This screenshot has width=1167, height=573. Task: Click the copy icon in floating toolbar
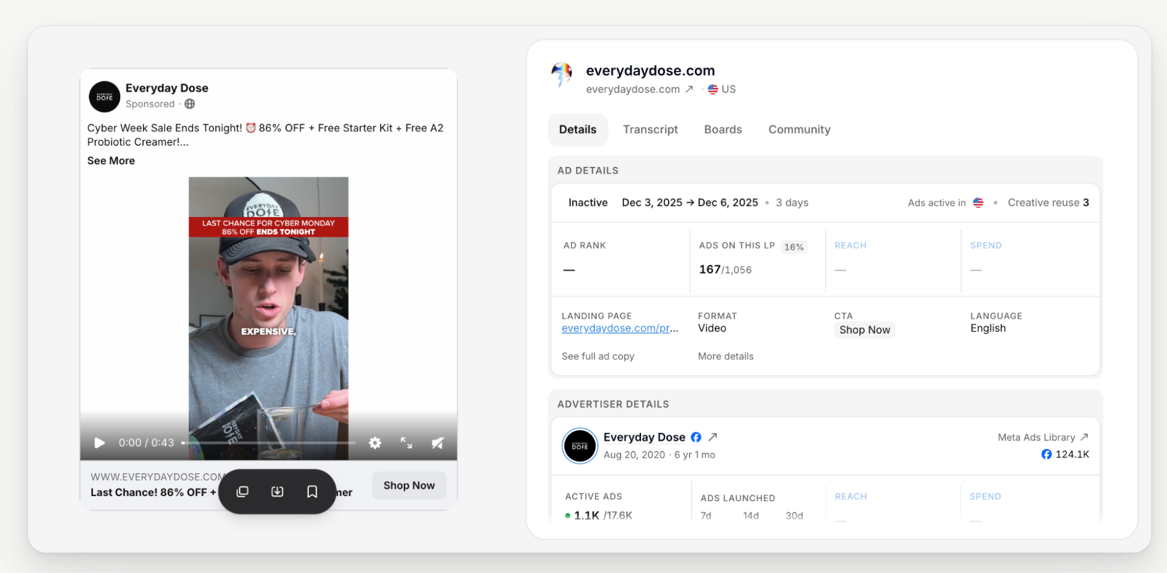(x=242, y=492)
